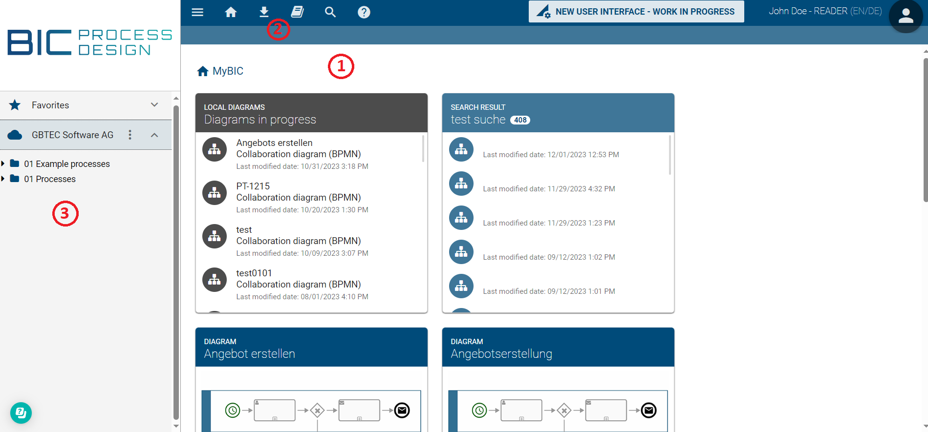Open GBTEC Software AG options menu
The height and width of the screenshot is (432, 928).
(130, 135)
